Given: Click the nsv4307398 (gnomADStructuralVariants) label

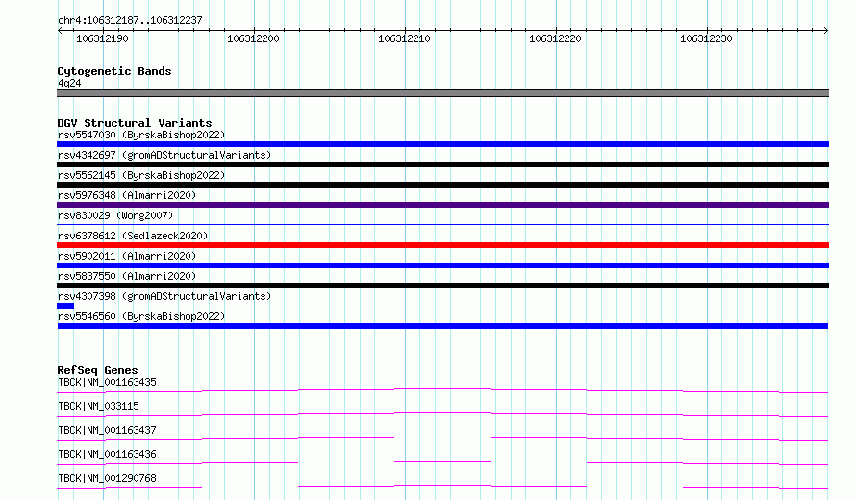Looking at the screenshot, I should coord(164,296).
